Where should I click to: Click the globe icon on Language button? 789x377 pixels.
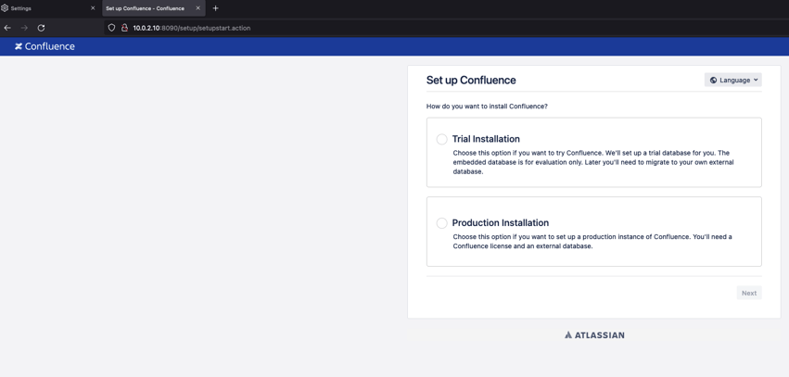714,80
